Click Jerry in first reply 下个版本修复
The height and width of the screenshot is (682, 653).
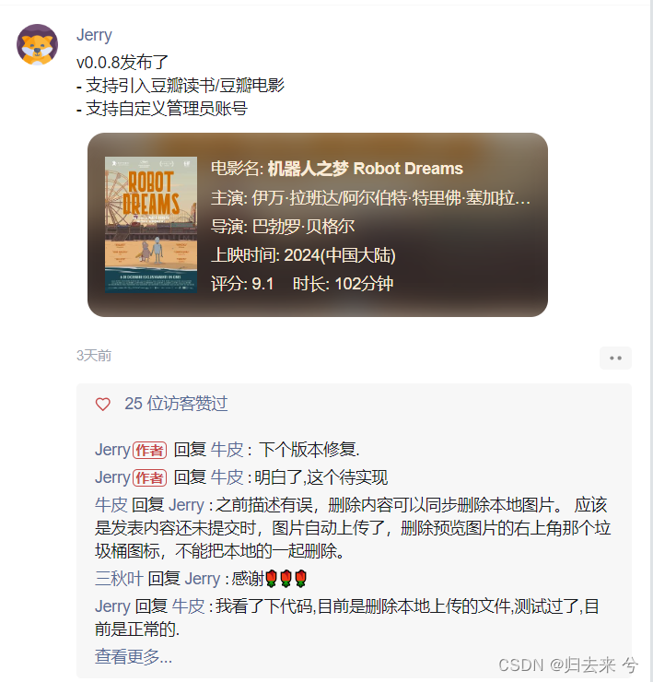coord(112,450)
